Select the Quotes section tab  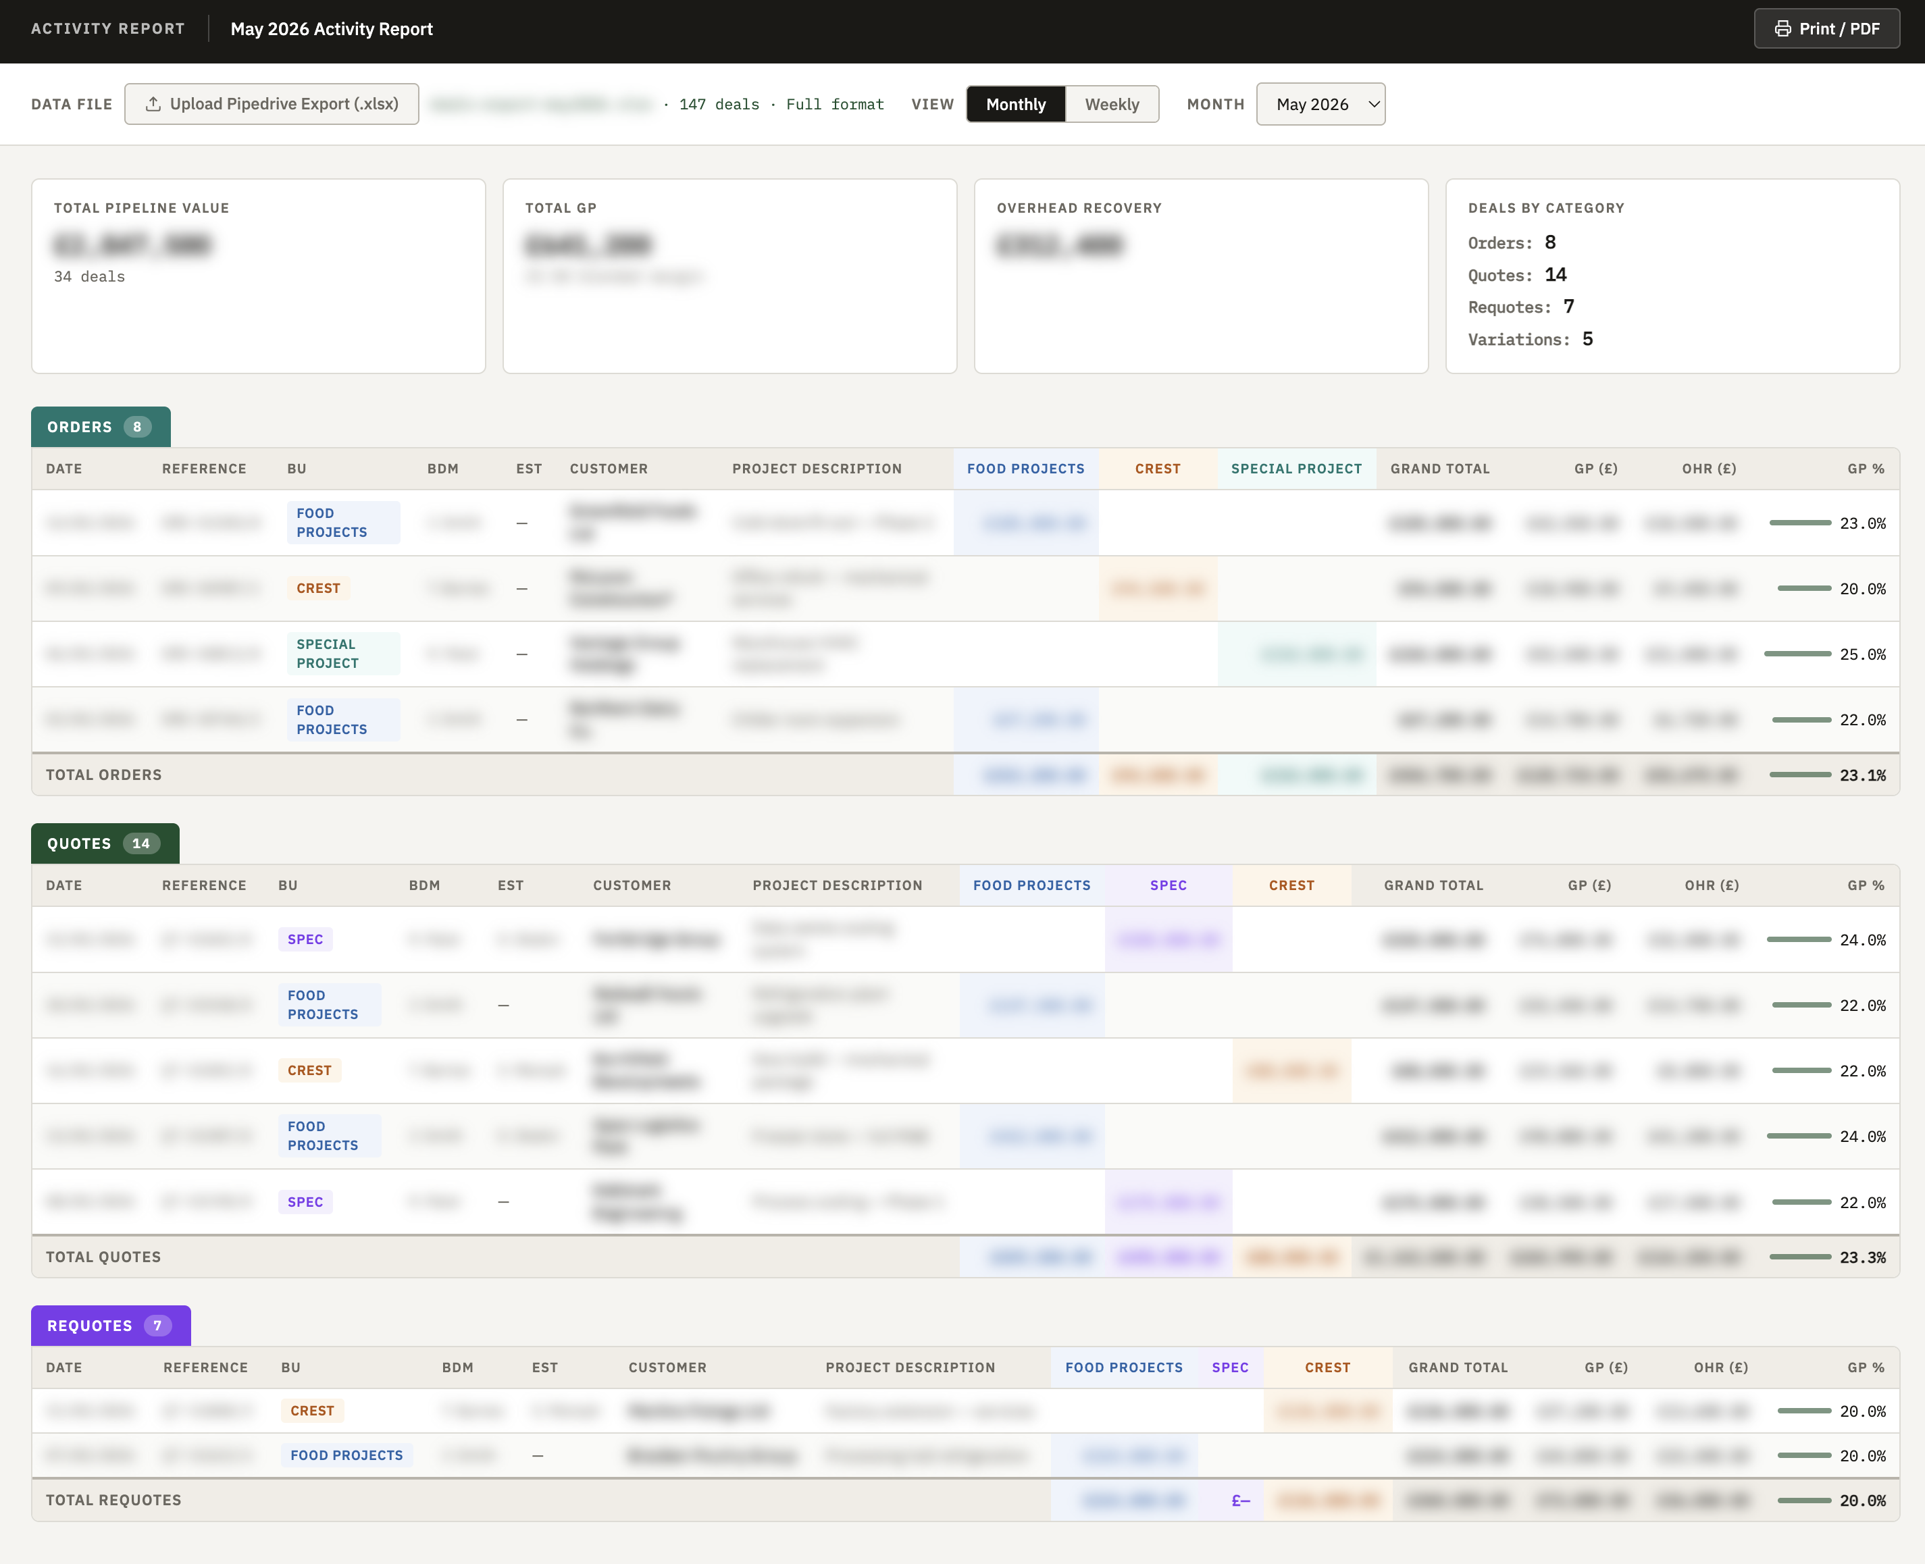(x=105, y=843)
